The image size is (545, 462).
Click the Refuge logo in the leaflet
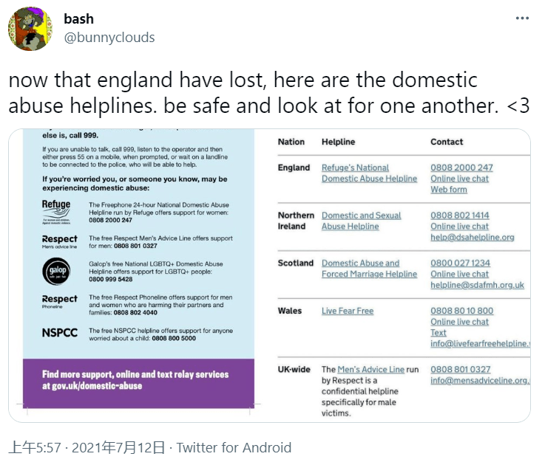tap(57, 211)
